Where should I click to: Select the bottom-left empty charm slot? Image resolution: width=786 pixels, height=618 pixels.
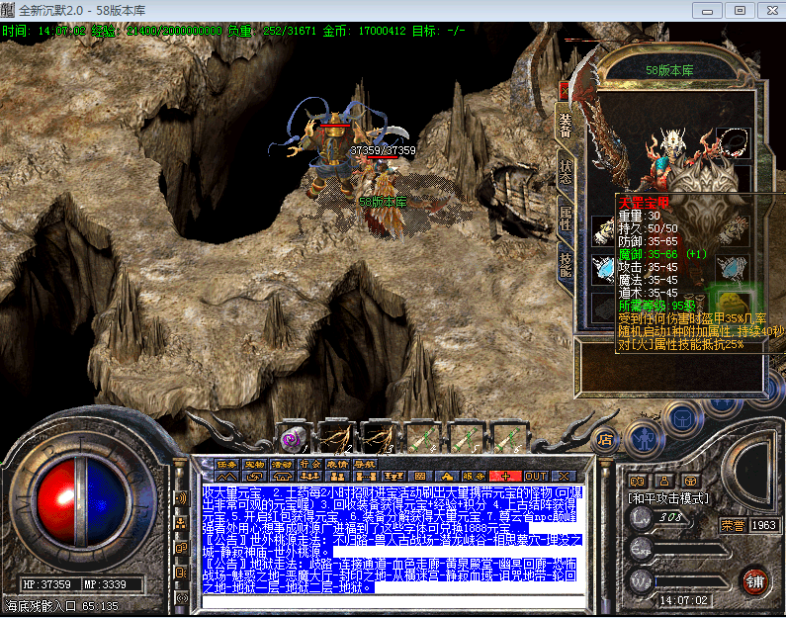point(603,307)
